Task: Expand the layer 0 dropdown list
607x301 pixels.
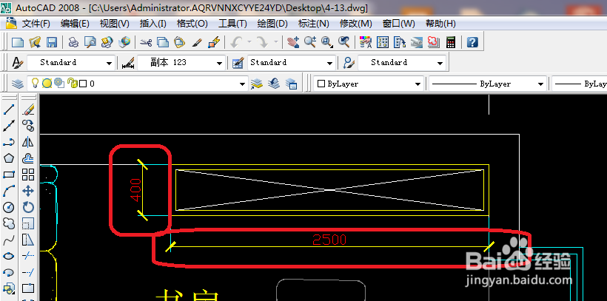Action: tap(243, 84)
